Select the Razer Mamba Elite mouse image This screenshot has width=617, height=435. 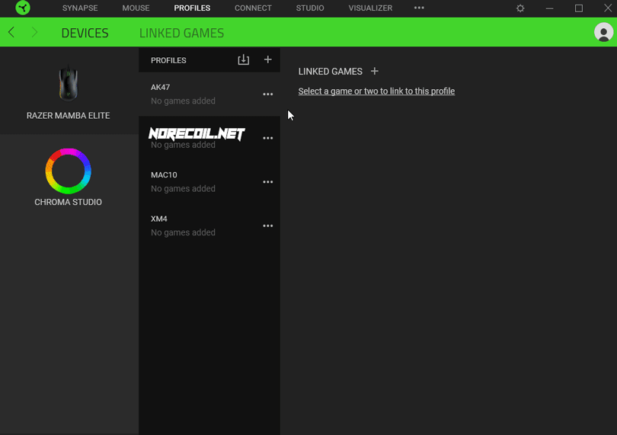(x=68, y=83)
